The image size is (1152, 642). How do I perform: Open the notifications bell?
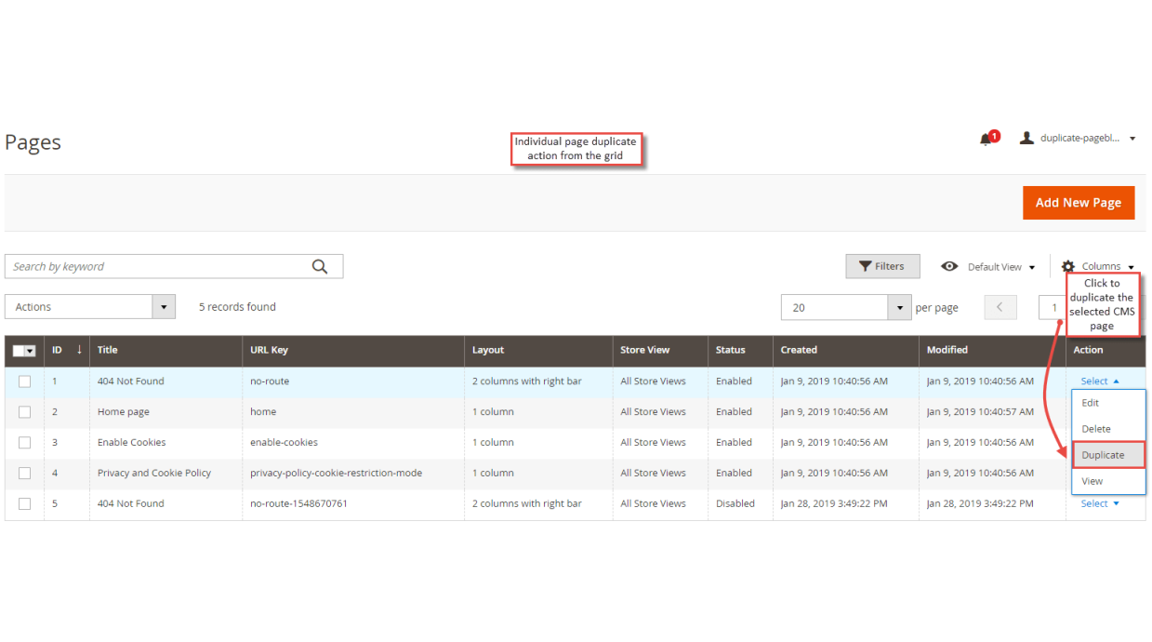986,137
